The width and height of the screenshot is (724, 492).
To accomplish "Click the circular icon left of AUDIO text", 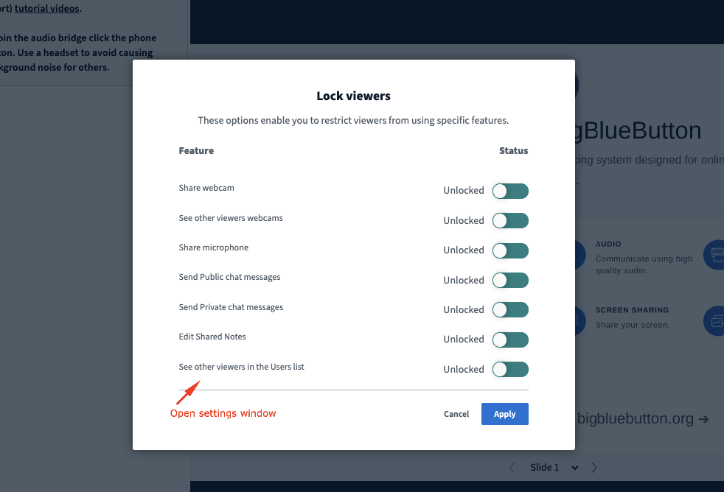I will [582, 254].
